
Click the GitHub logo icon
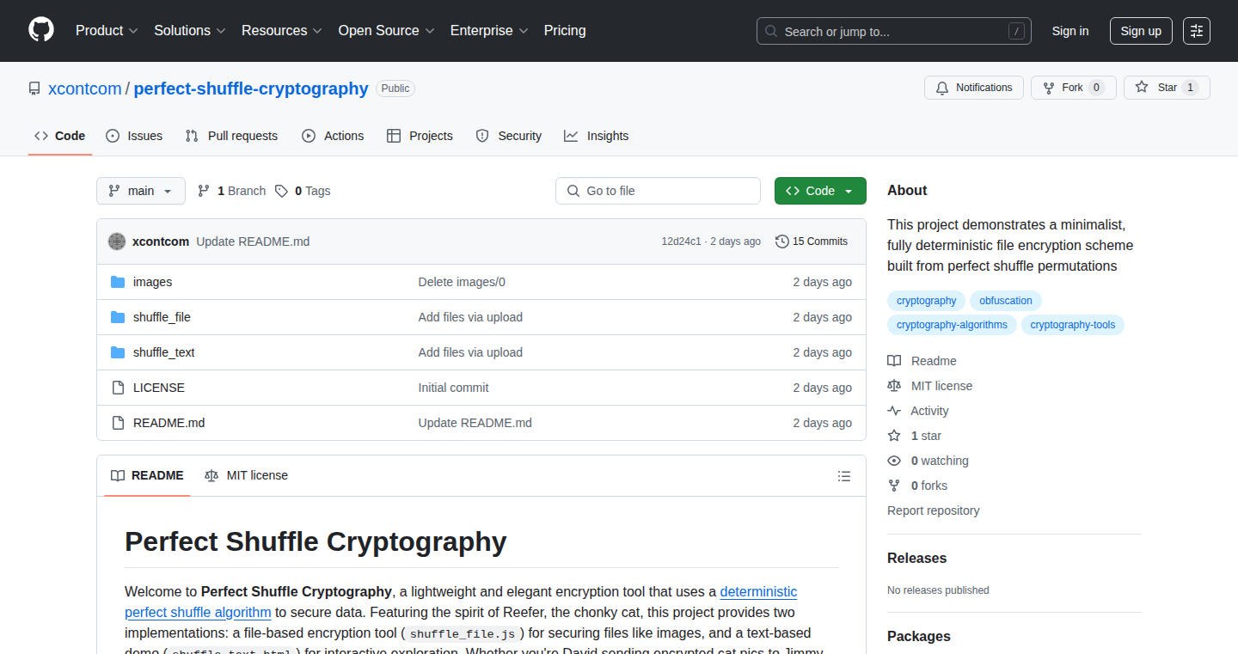tap(41, 30)
